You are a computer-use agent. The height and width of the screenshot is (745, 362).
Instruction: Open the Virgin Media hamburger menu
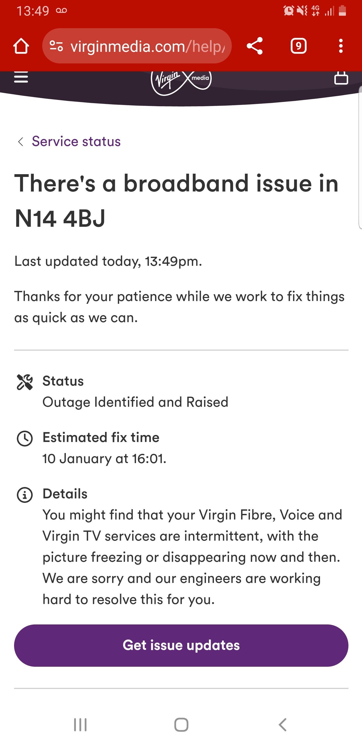tap(21, 77)
